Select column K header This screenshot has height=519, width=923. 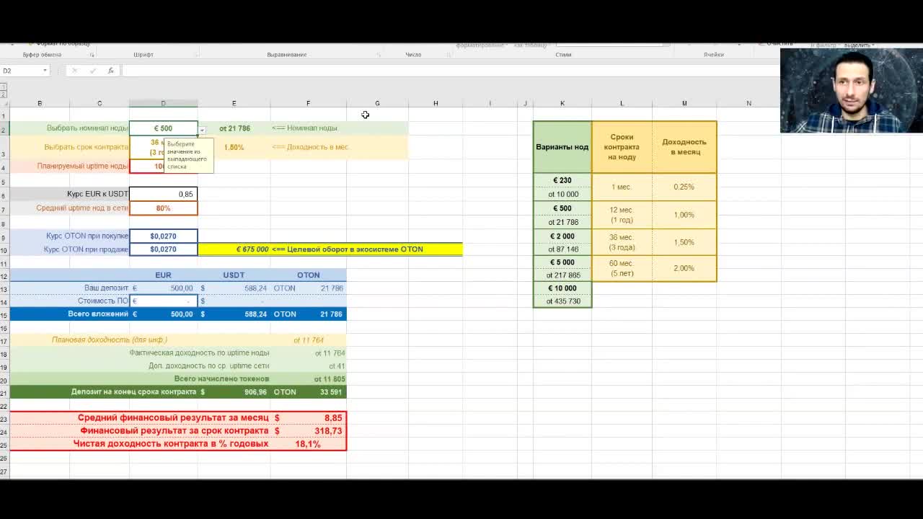point(562,103)
